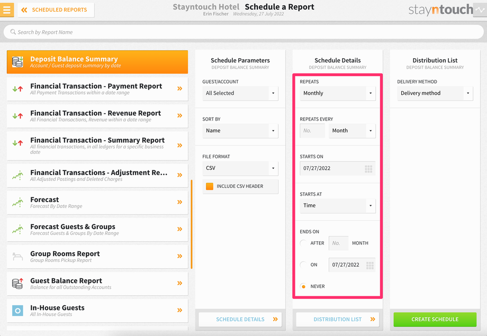Click the Group Rooms bed icon
This screenshot has height=336, width=487.
point(17,257)
